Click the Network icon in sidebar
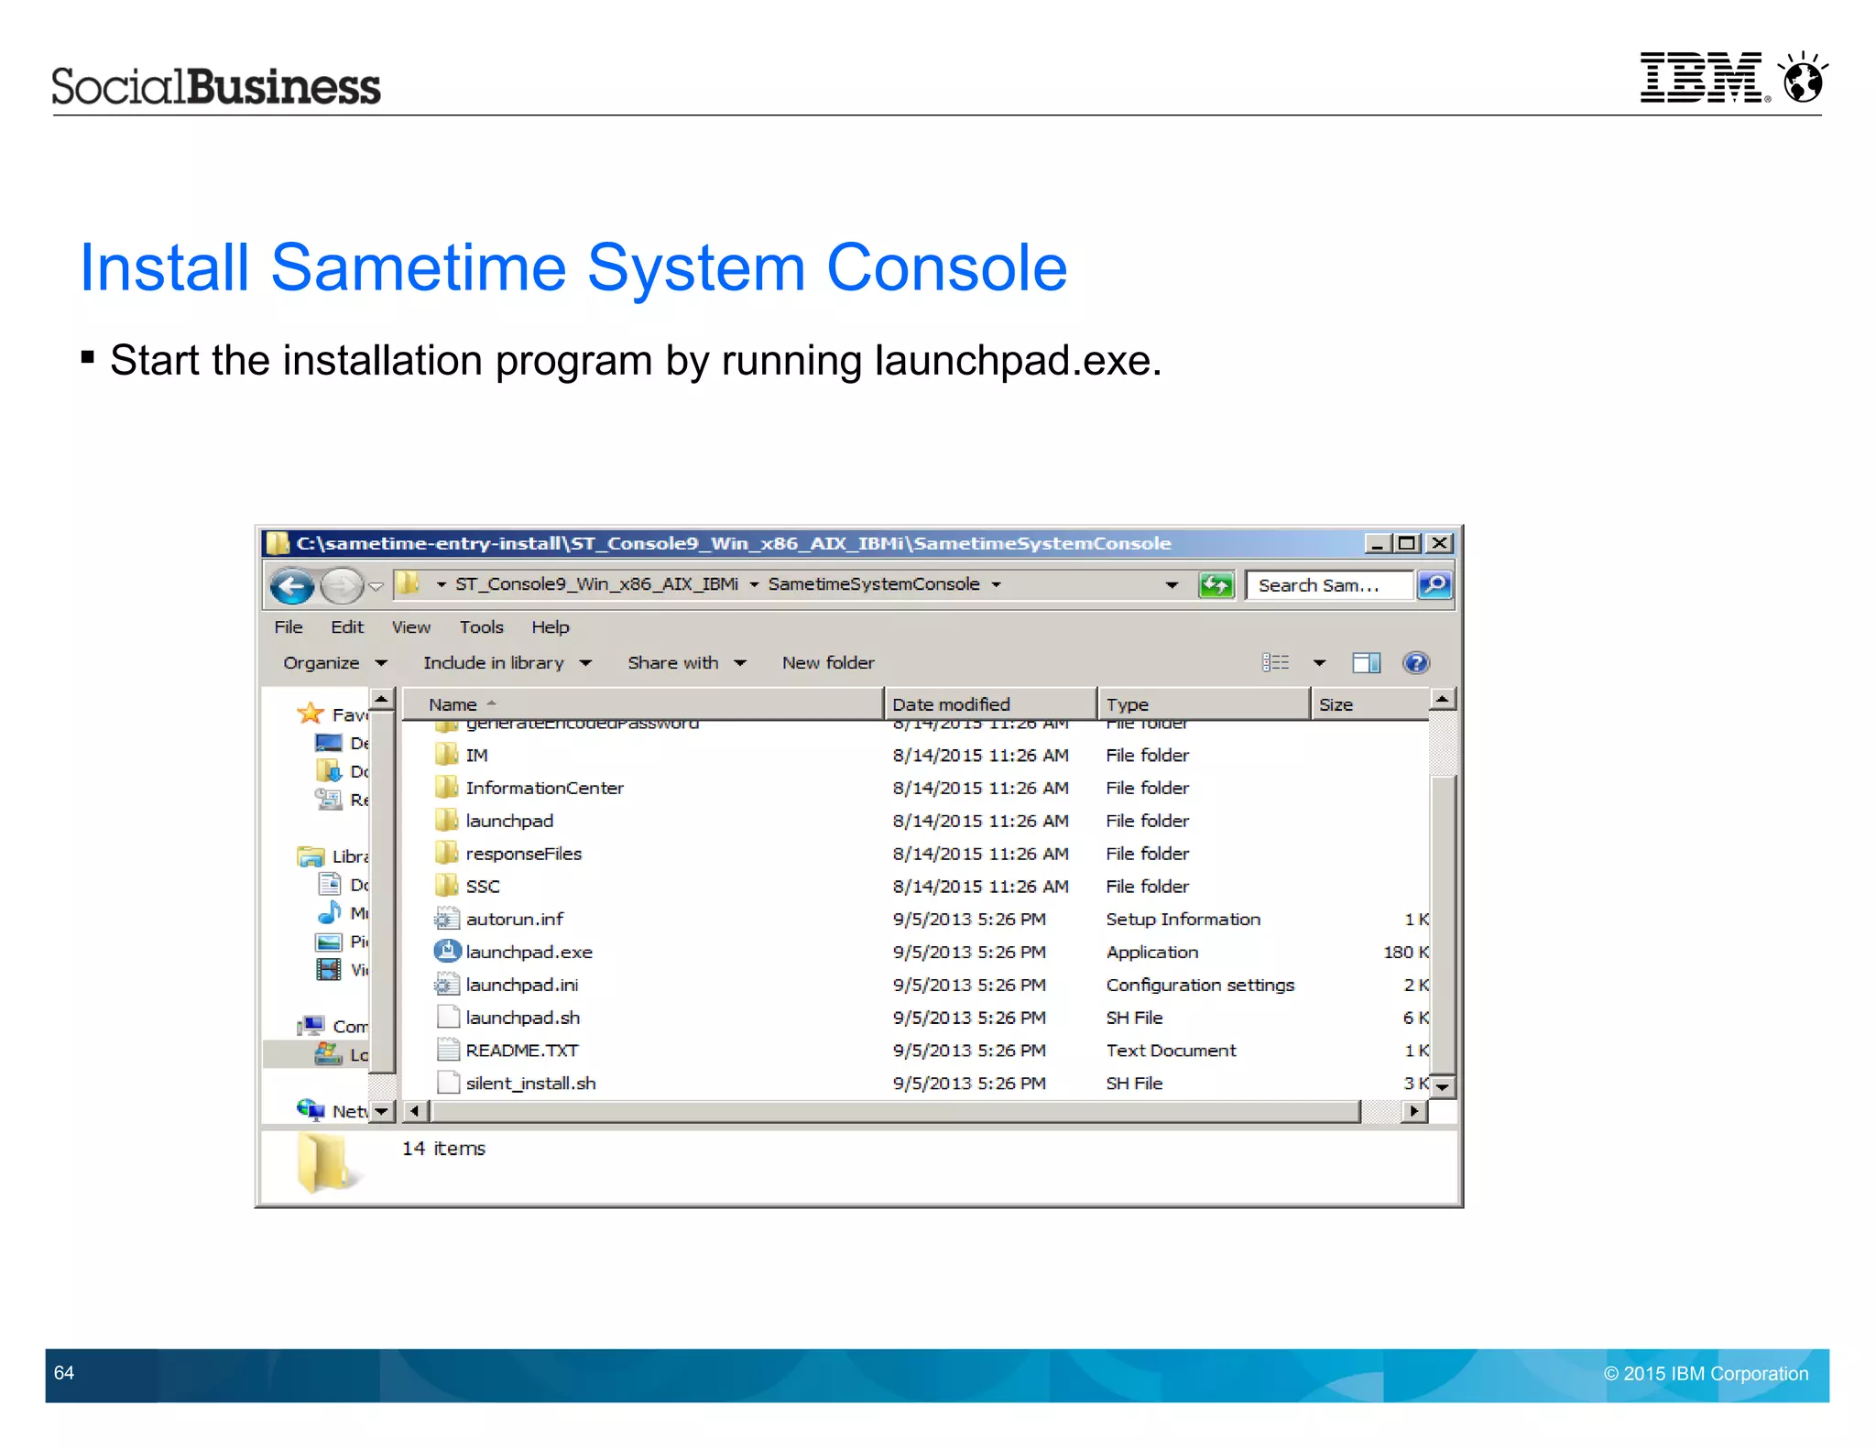Image resolution: width=1876 pixels, height=1449 pixels. click(x=311, y=1110)
